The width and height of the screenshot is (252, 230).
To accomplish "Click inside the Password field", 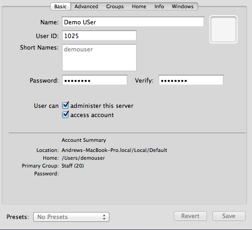I will click(x=95, y=80).
